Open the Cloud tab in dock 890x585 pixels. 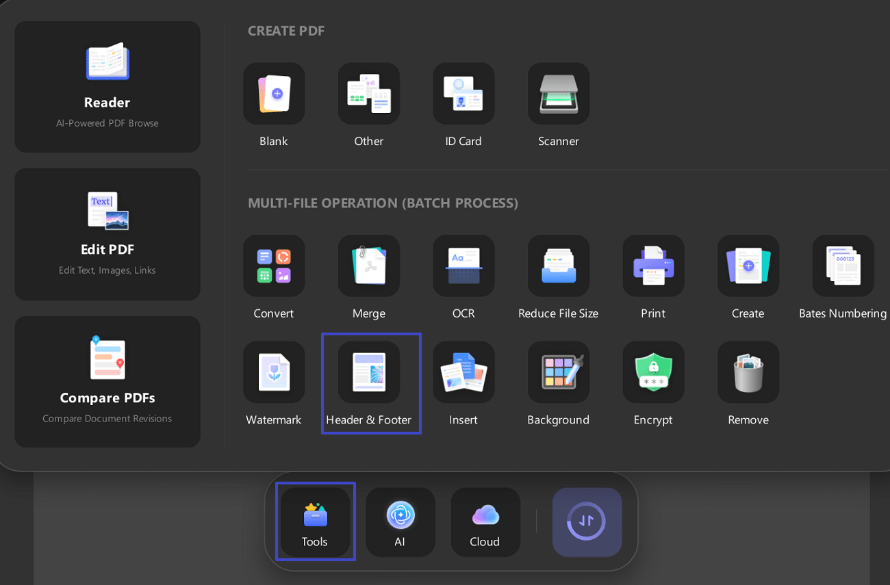[x=485, y=522]
